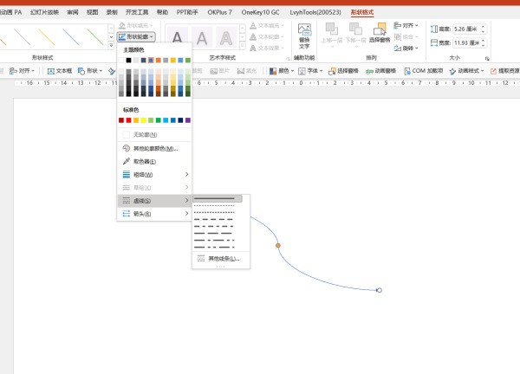This screenshot has height=374, width=520.
Task: Click 其他轮廓颜色 palette icon
Action: 127,148
